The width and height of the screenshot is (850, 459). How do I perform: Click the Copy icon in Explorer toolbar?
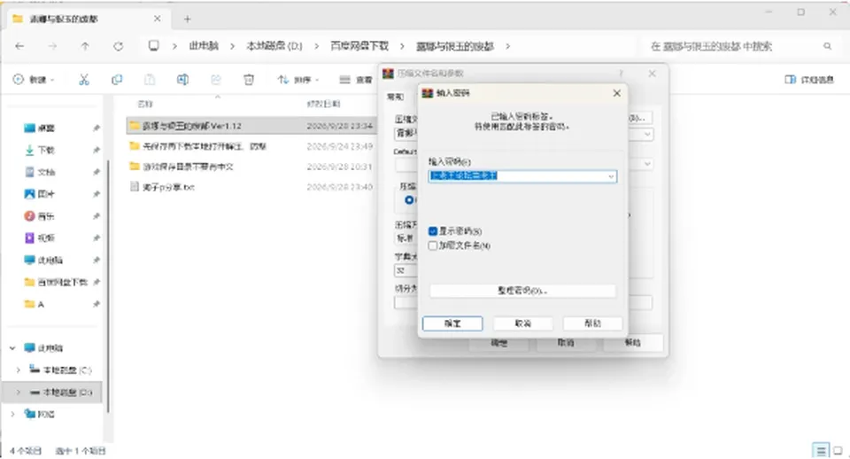117,80
